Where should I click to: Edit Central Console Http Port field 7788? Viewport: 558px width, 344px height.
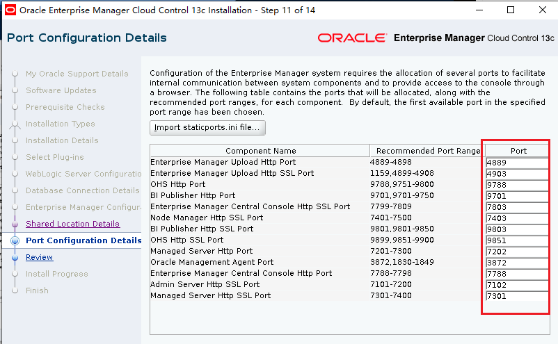pos(517,274)
